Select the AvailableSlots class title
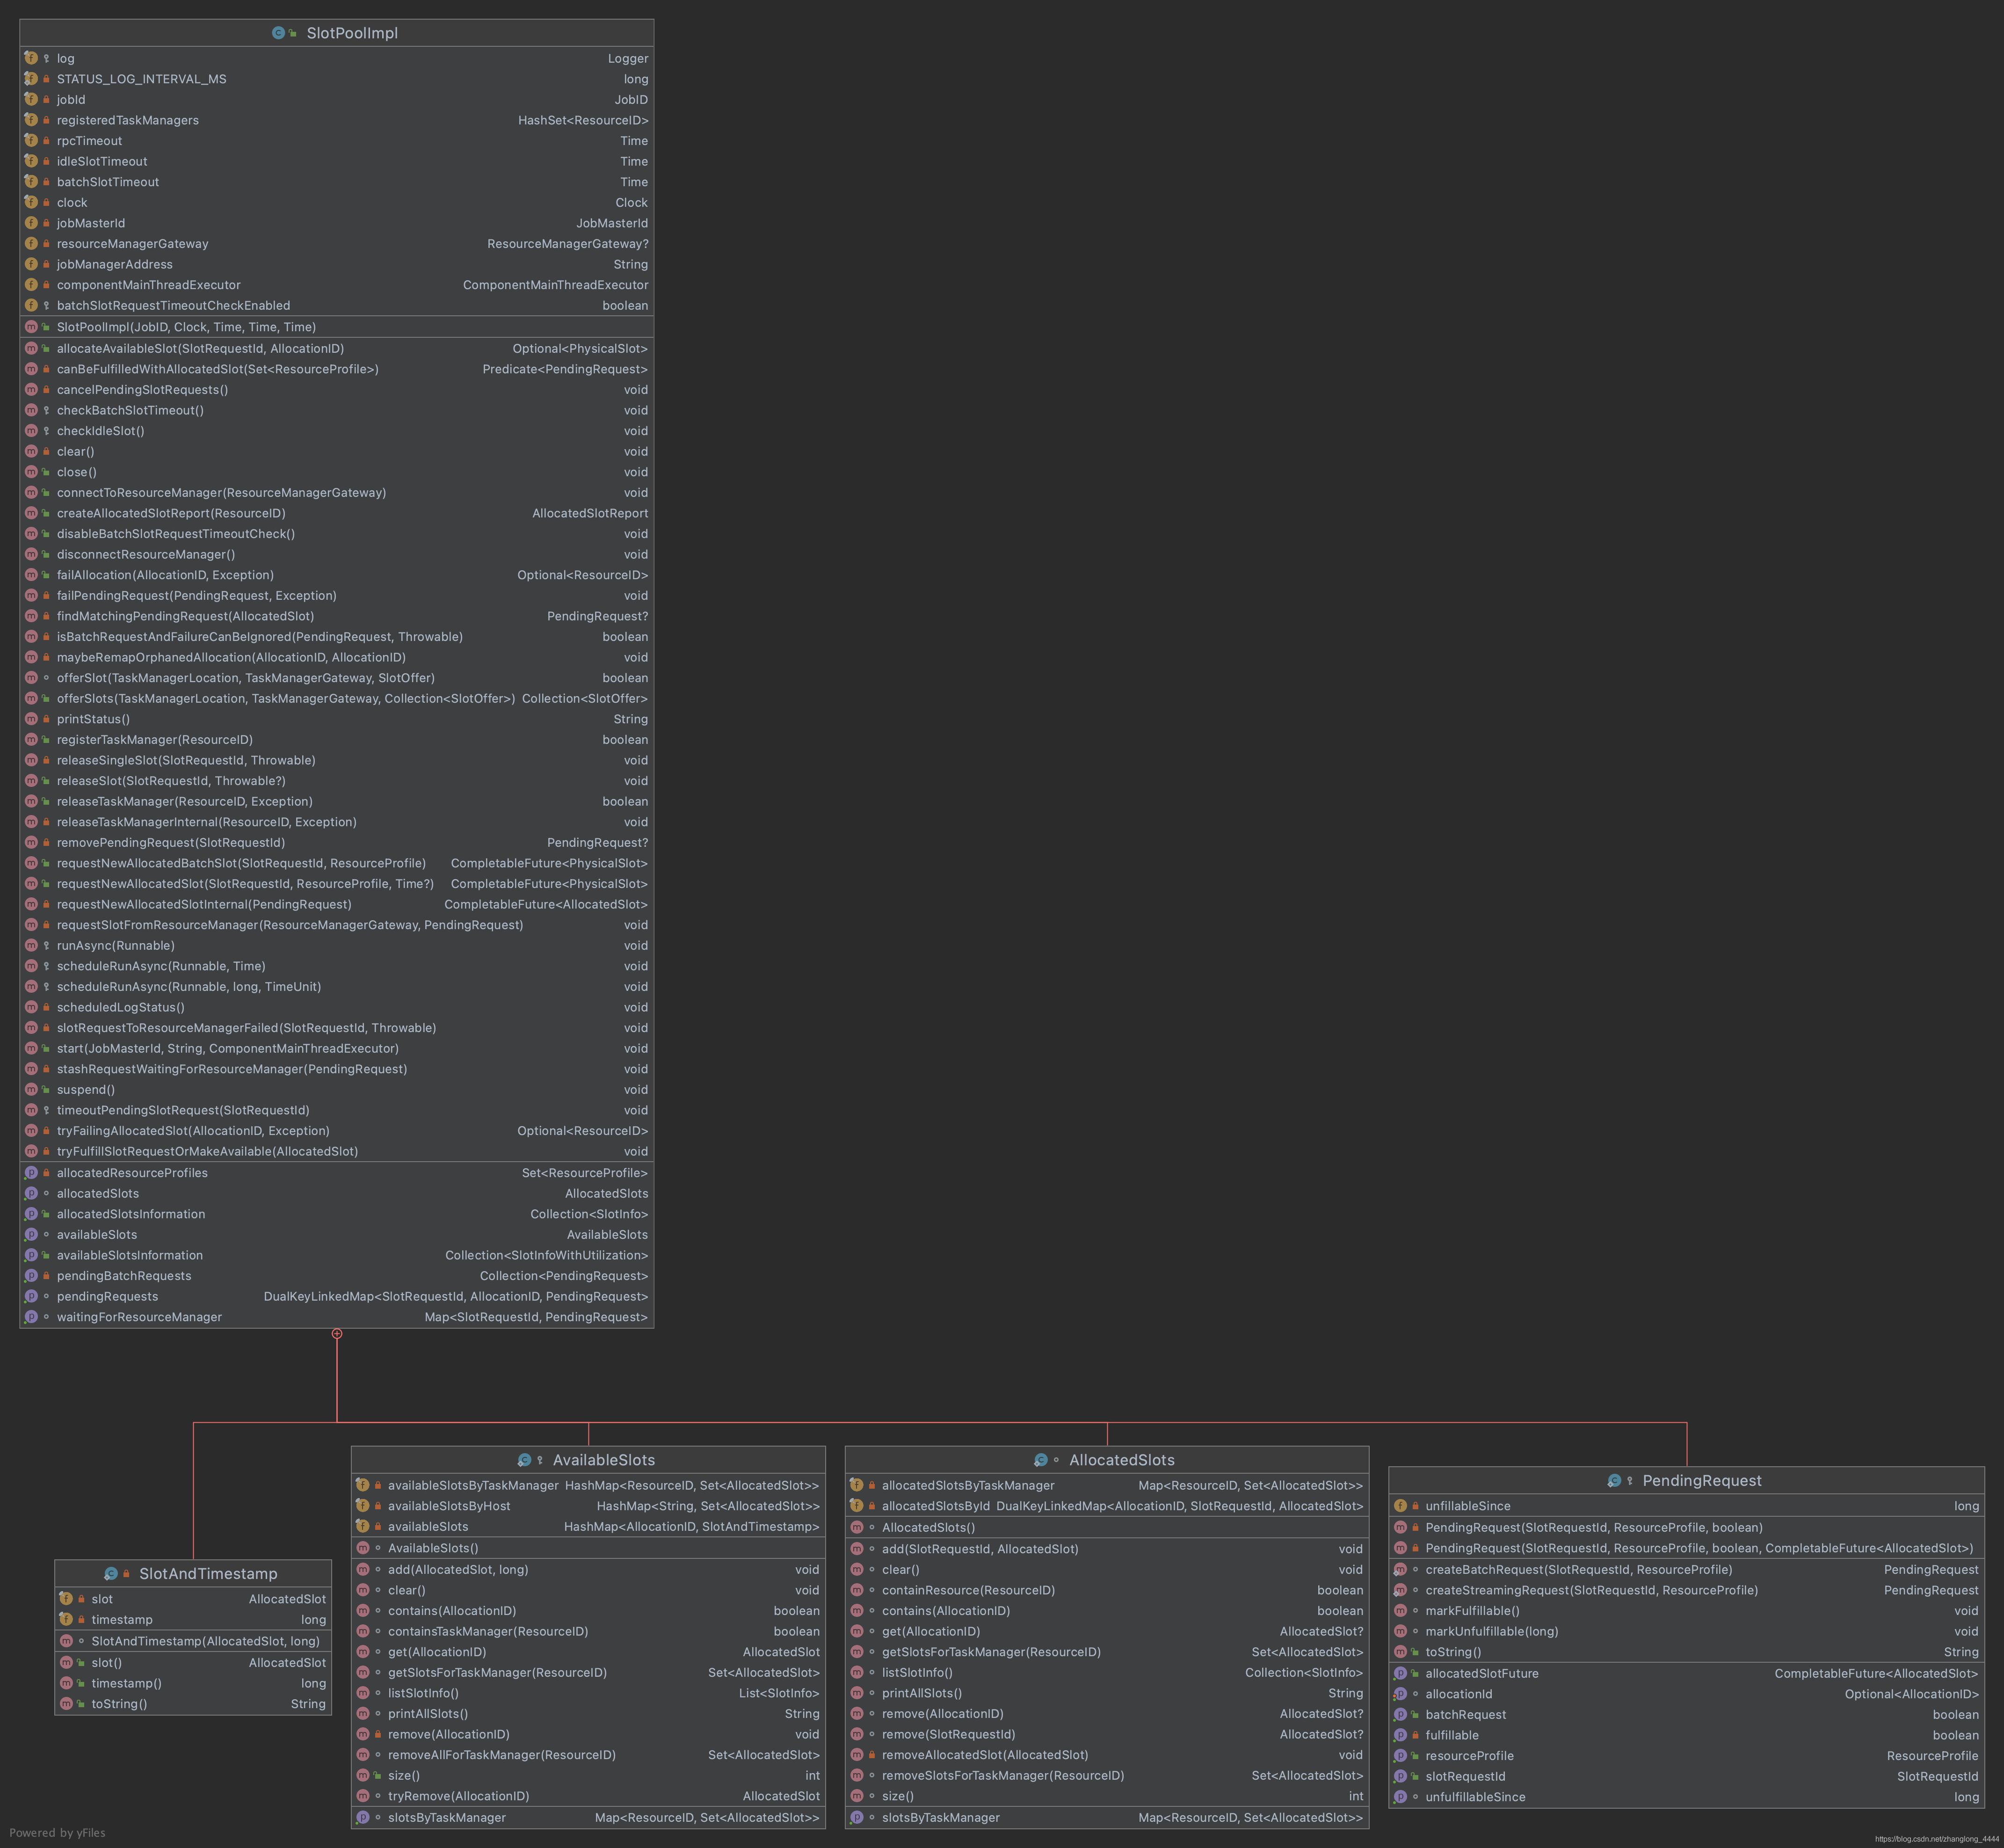2004x1848 pixels. (604, 1460)
